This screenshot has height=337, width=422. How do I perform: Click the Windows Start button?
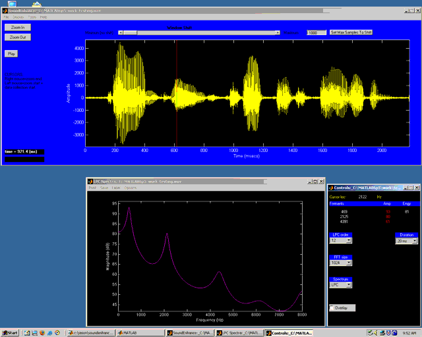(x=11, y=333)
